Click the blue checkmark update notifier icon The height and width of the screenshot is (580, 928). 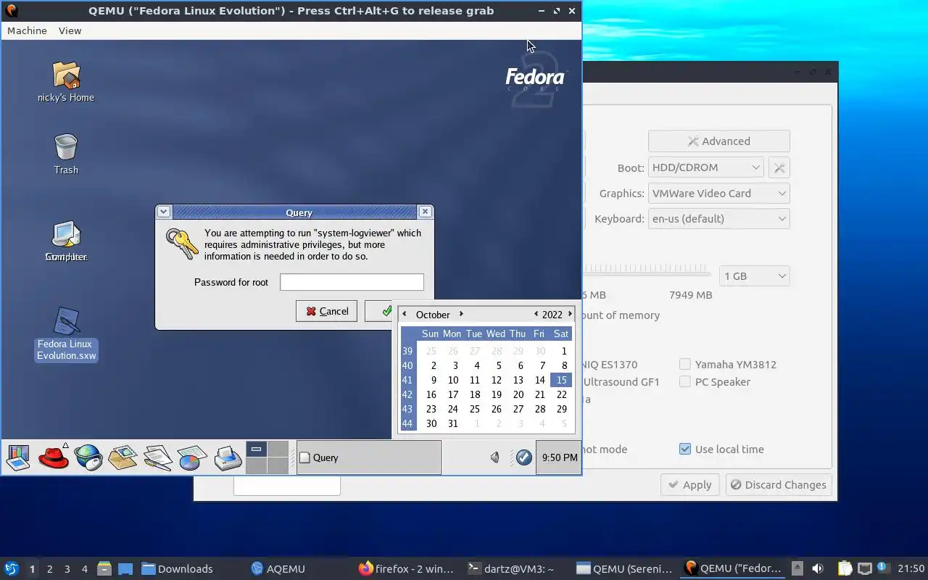tap(523, 457)
